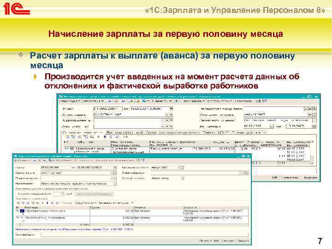Open Месяц начисления dropdown in back window
This screenshot has width=332, height=249.
tap(310, 114)
